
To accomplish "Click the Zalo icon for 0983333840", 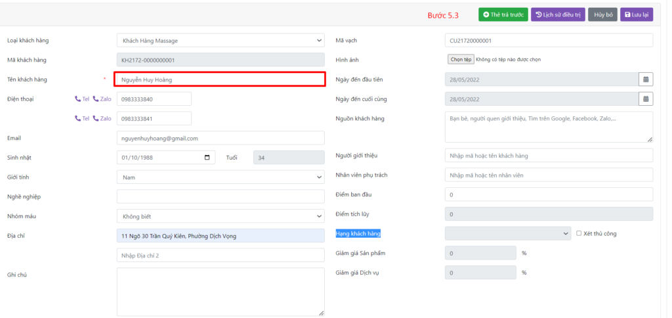I will point(96,99).
